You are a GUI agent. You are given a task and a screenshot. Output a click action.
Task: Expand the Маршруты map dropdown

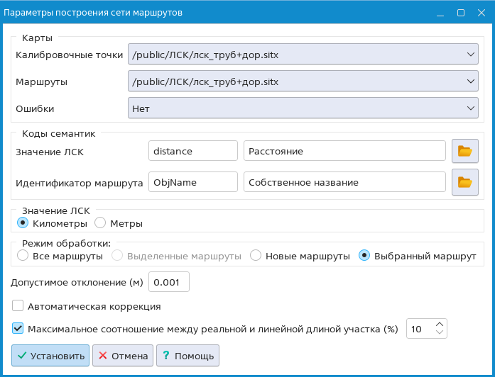point(303,81)
